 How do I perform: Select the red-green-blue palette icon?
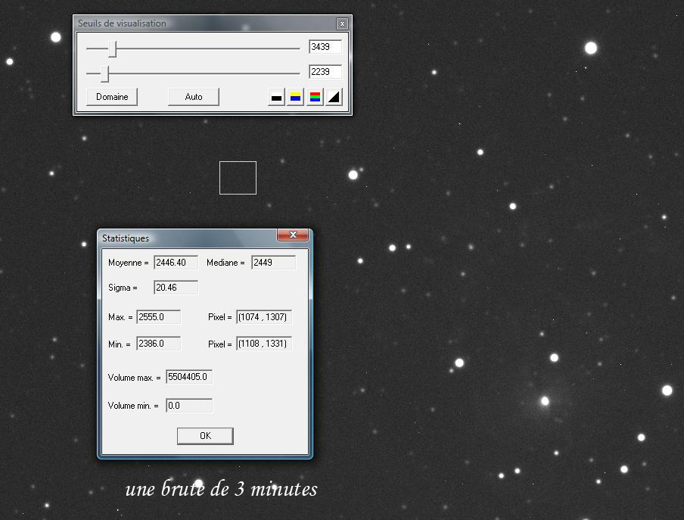pos(315,97)
